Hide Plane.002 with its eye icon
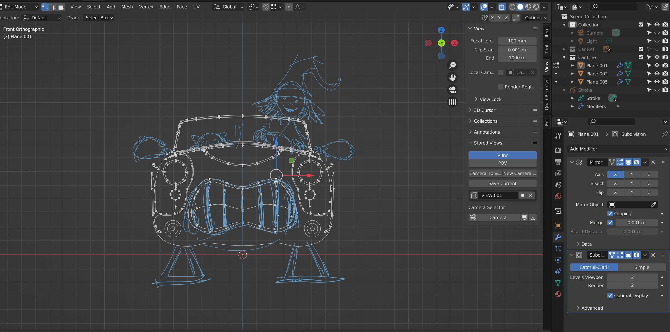 click(x=657, y=73)
